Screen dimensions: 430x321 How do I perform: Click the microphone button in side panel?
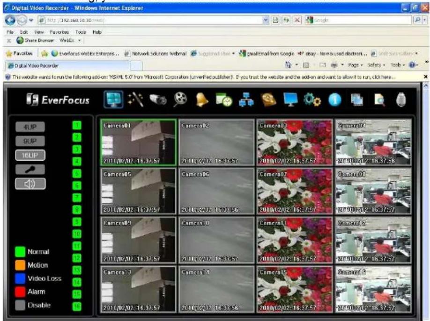coord(30,170)
